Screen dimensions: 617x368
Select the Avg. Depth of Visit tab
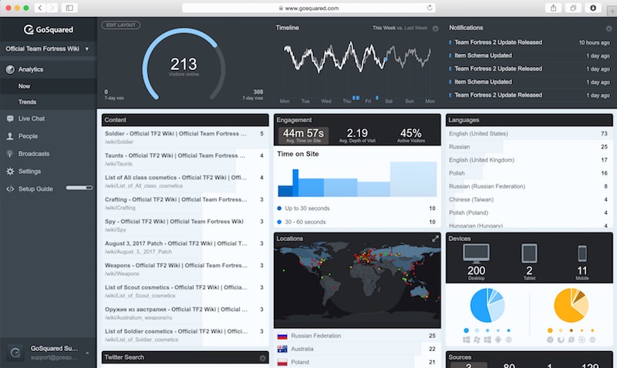357,135
